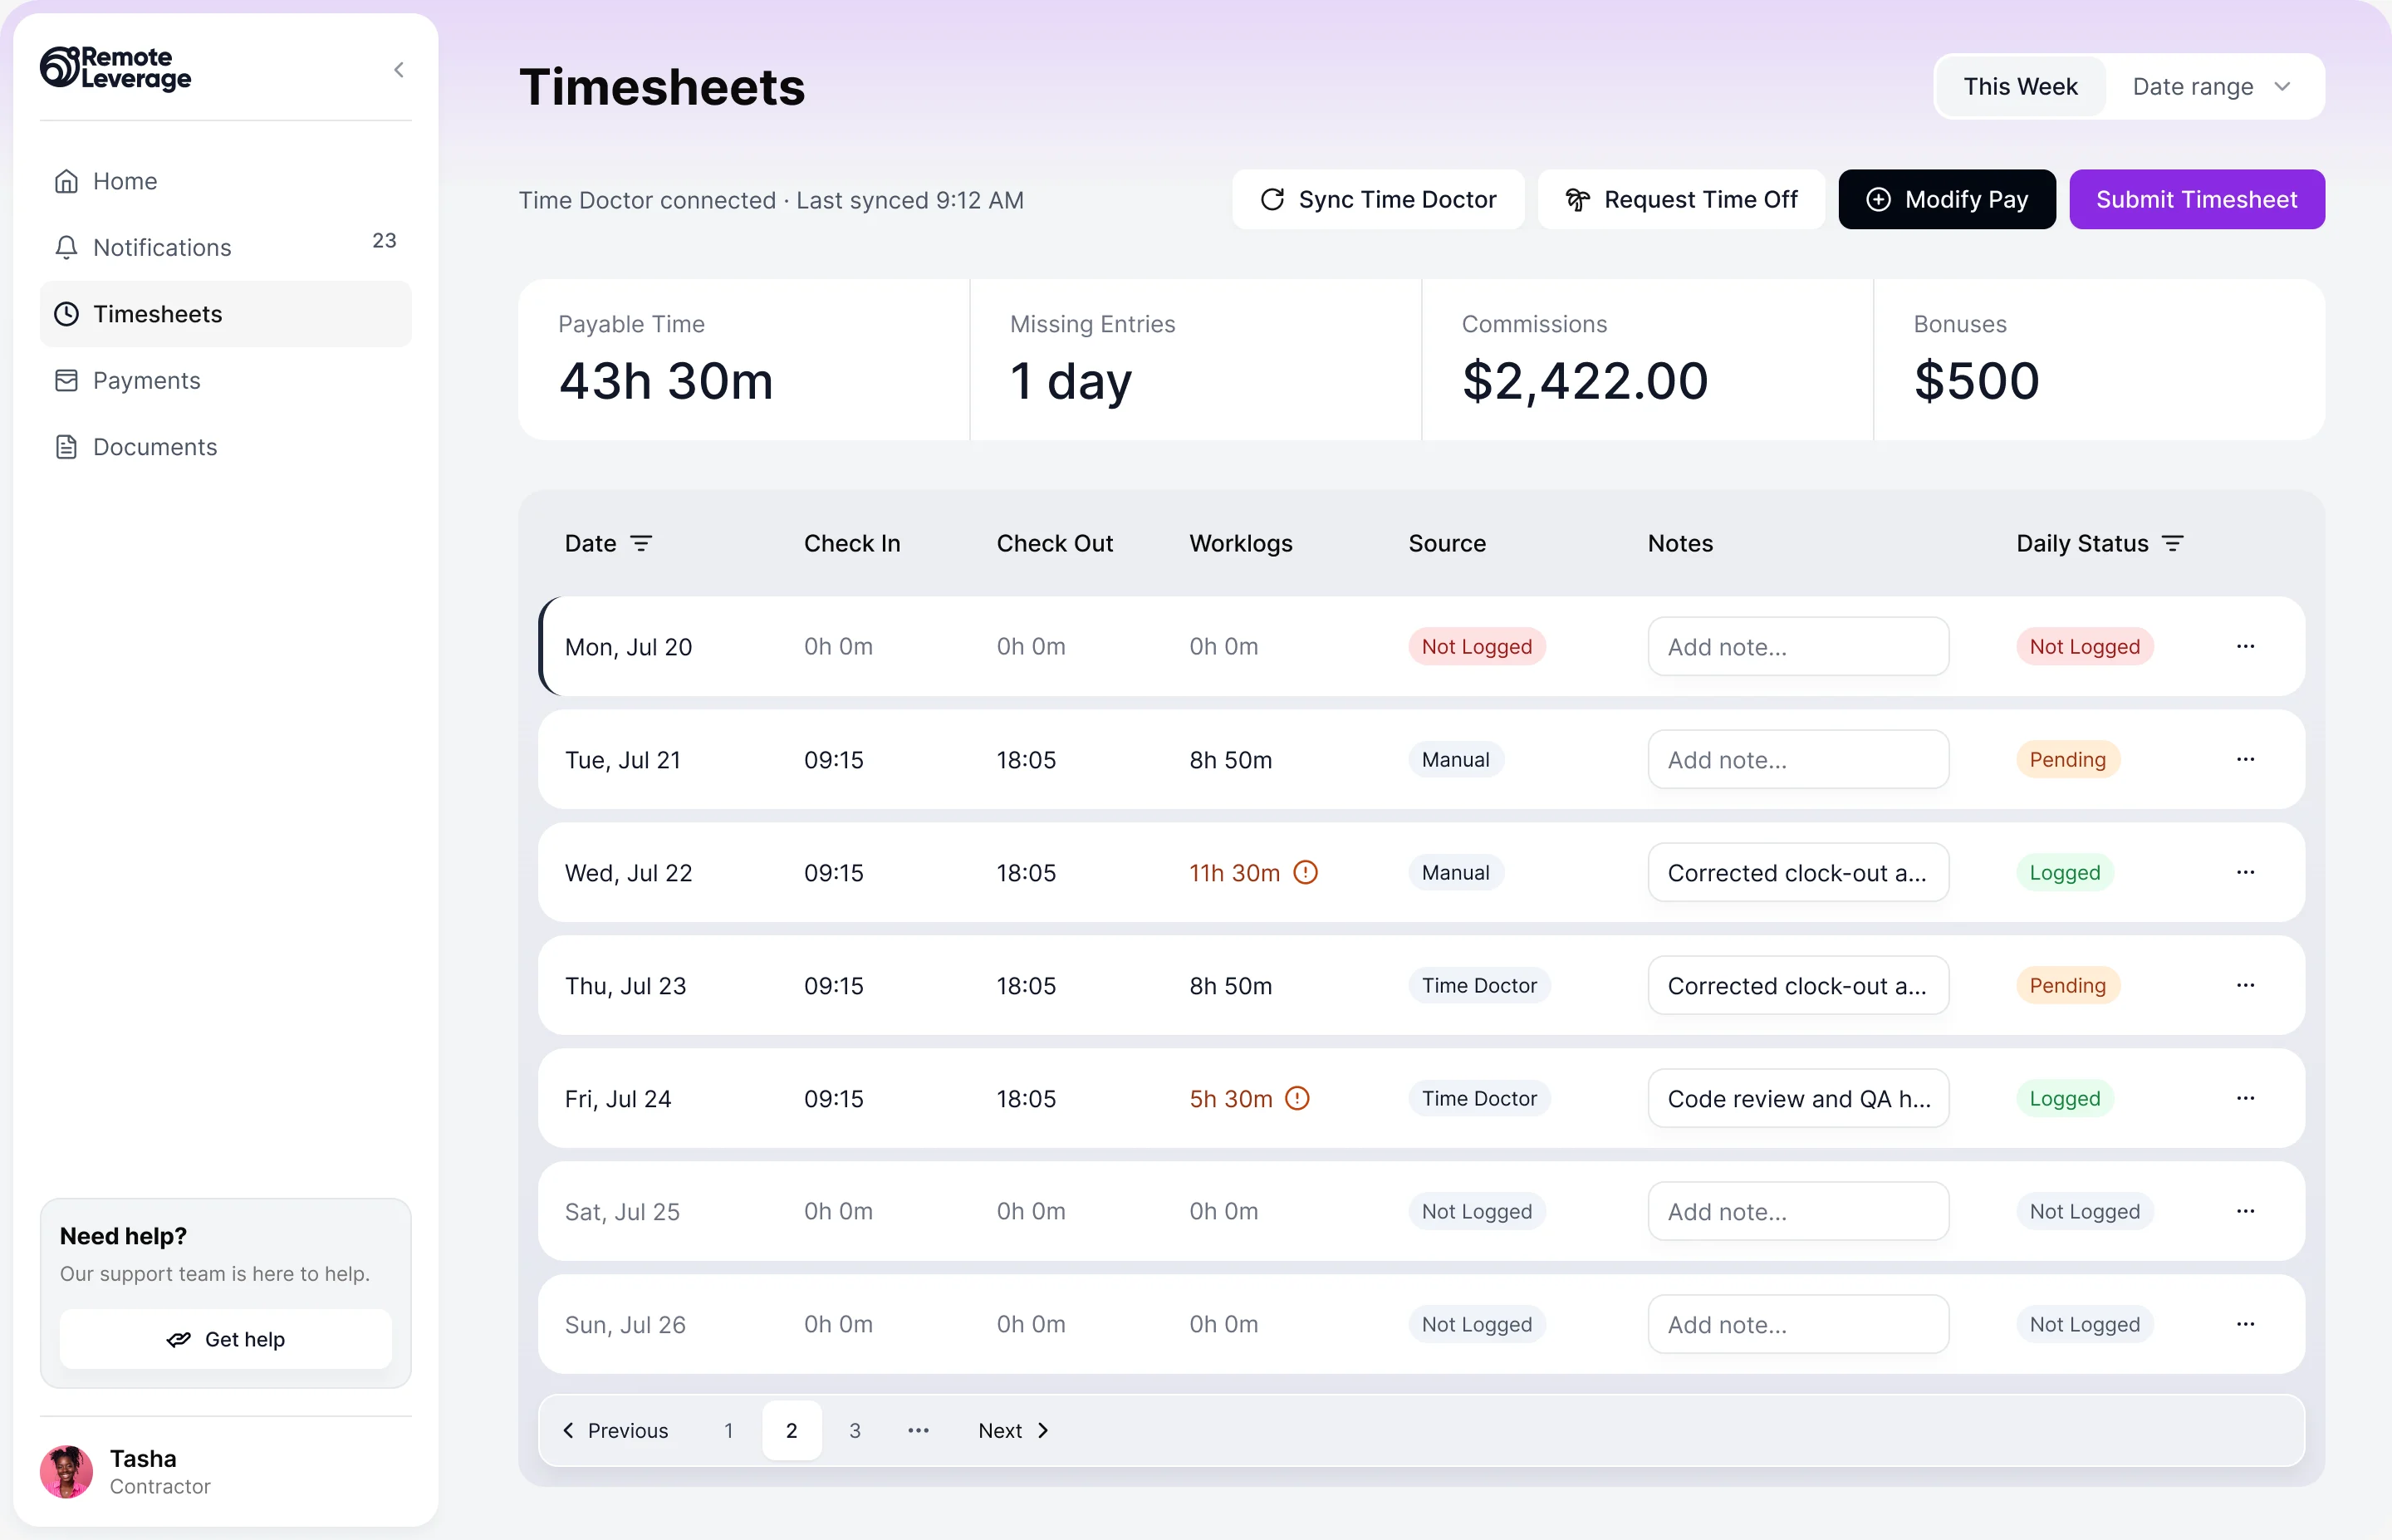Viewport: 2392px width, 1540px height.
Task: Click Sync Time Doctor button
Action: point(1379,199)
